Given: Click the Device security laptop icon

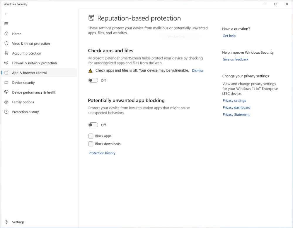Looking at the screenshot, I should coord(6,83).
